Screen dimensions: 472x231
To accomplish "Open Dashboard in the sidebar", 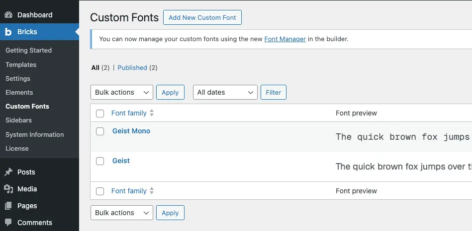I will pyautogui.click(x=35, y=15).
